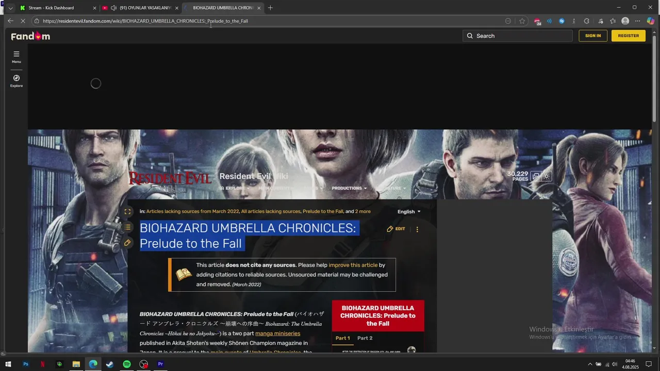
Task: Click the address bar more-actions circle icon
Action: [508, 21]
